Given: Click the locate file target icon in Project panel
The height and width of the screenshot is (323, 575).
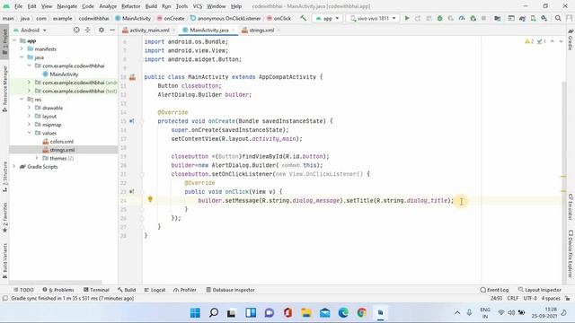Looking at the screenshot, I should 76,30.
